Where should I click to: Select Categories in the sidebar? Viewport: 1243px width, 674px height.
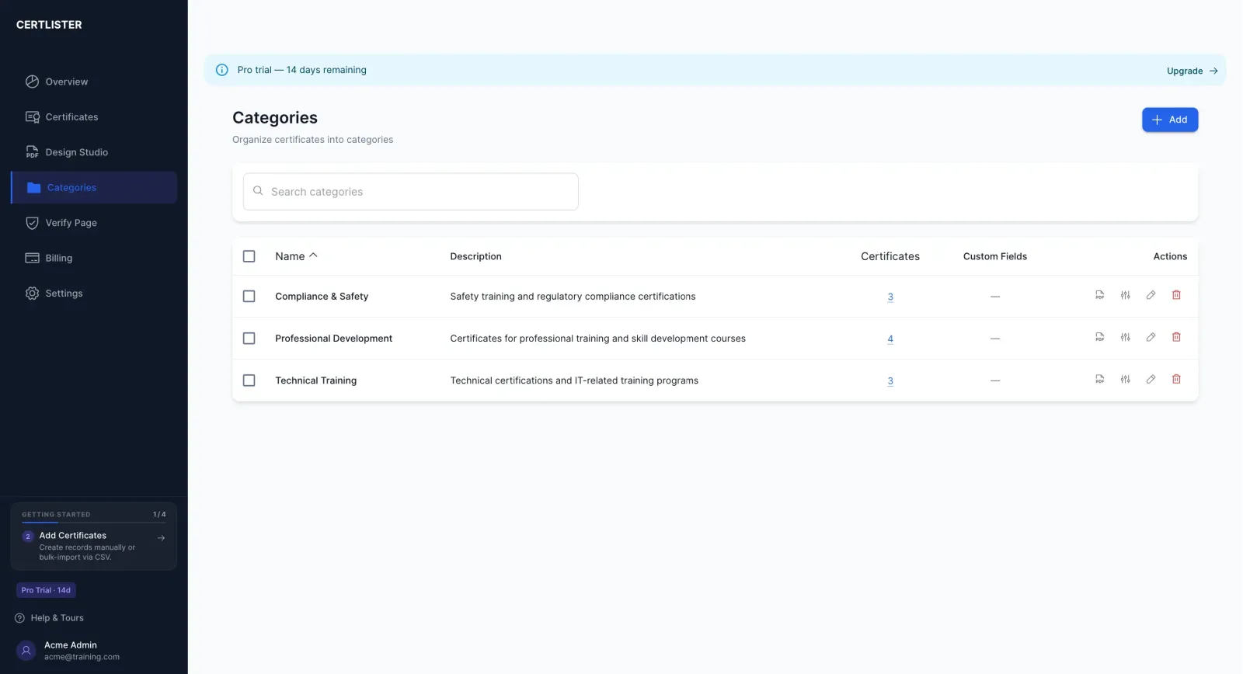click(94, 187)
